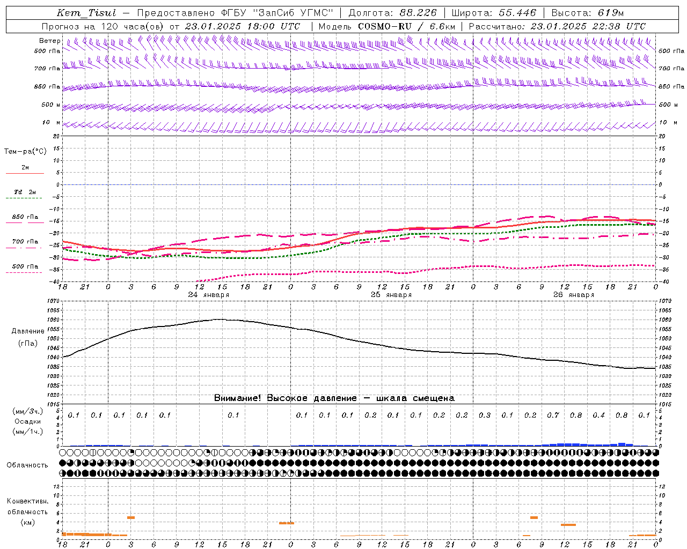Click the Широта: 55.446 value
The height and width of the screenshot is (549, 687).
coord(494,13)
